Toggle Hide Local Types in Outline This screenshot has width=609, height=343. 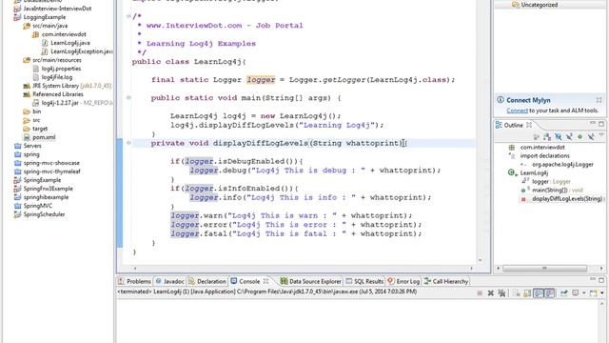(x=591, y=137)
